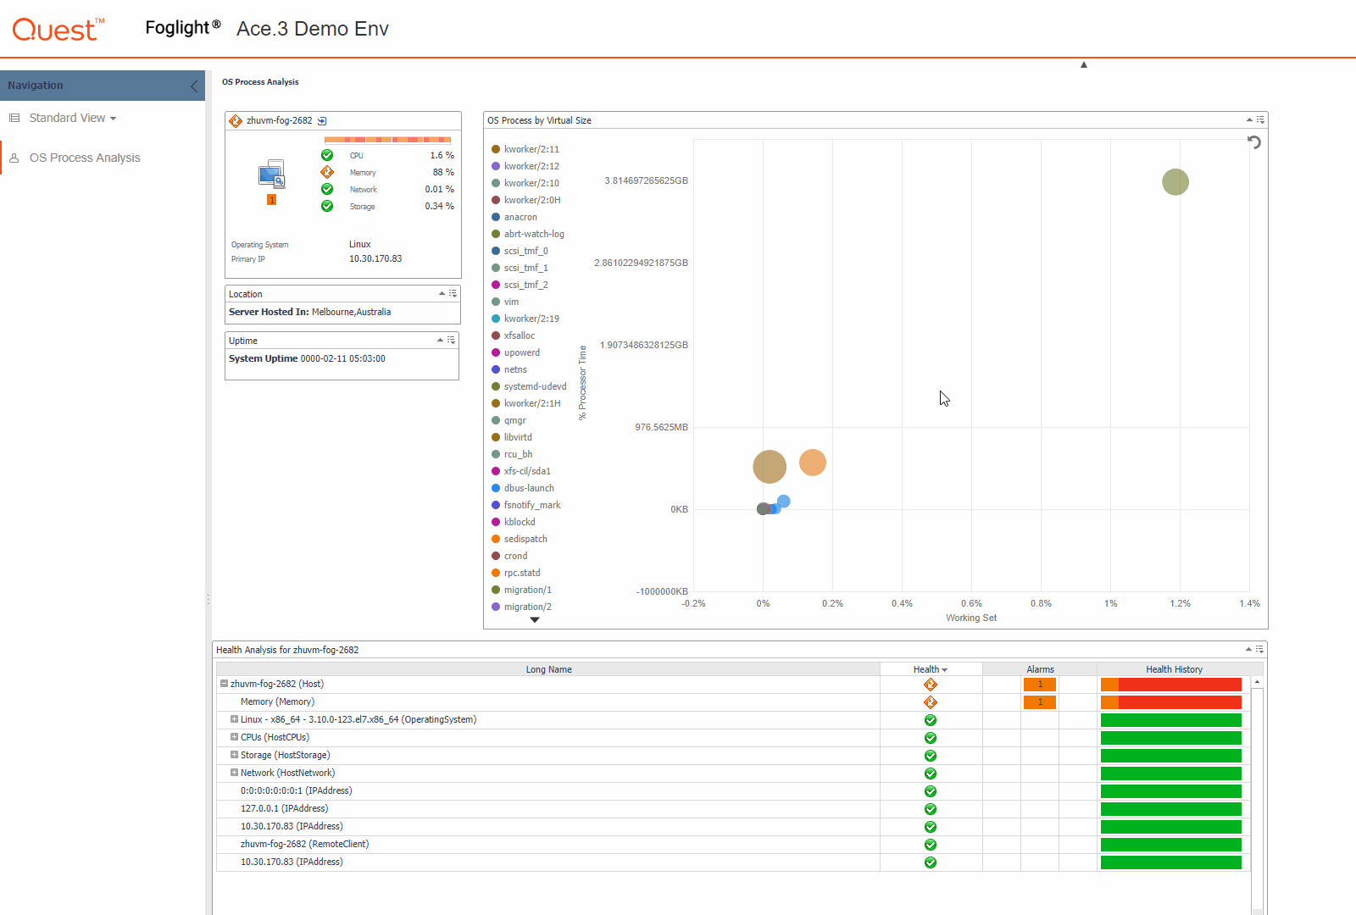Click the orange alarm count under host image
This screenshot has width=1356, height=915.
point(271,200)
